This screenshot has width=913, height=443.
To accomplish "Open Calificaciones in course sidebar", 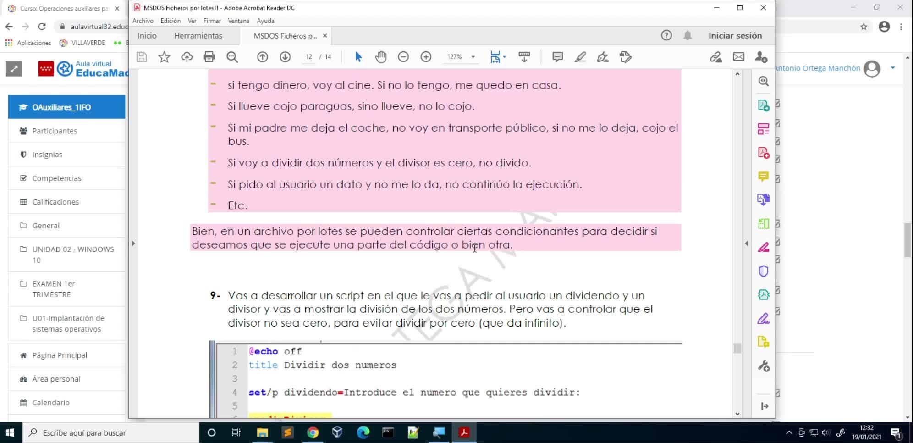I will pos(66,202).
